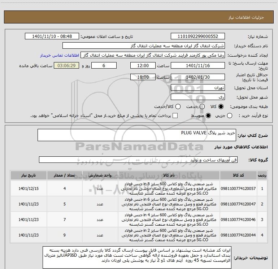Click the price validity date 1402/01/30

pyautogui.click(x=198, y=77)
